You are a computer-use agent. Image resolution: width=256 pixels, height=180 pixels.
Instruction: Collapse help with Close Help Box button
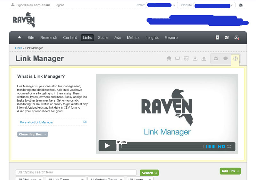click(32, 134)
